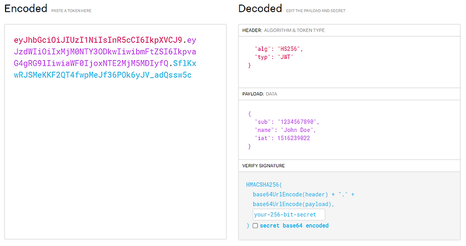Click the your-256-bit-secret input field
Viewport: 466px width, 246px height.
point(289,214)
